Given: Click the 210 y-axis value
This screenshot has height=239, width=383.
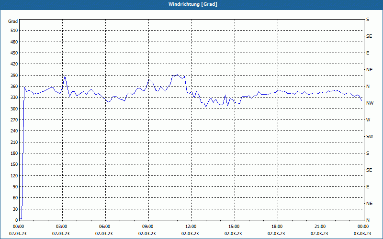Looking at the screenshot, I should (14, 142).
